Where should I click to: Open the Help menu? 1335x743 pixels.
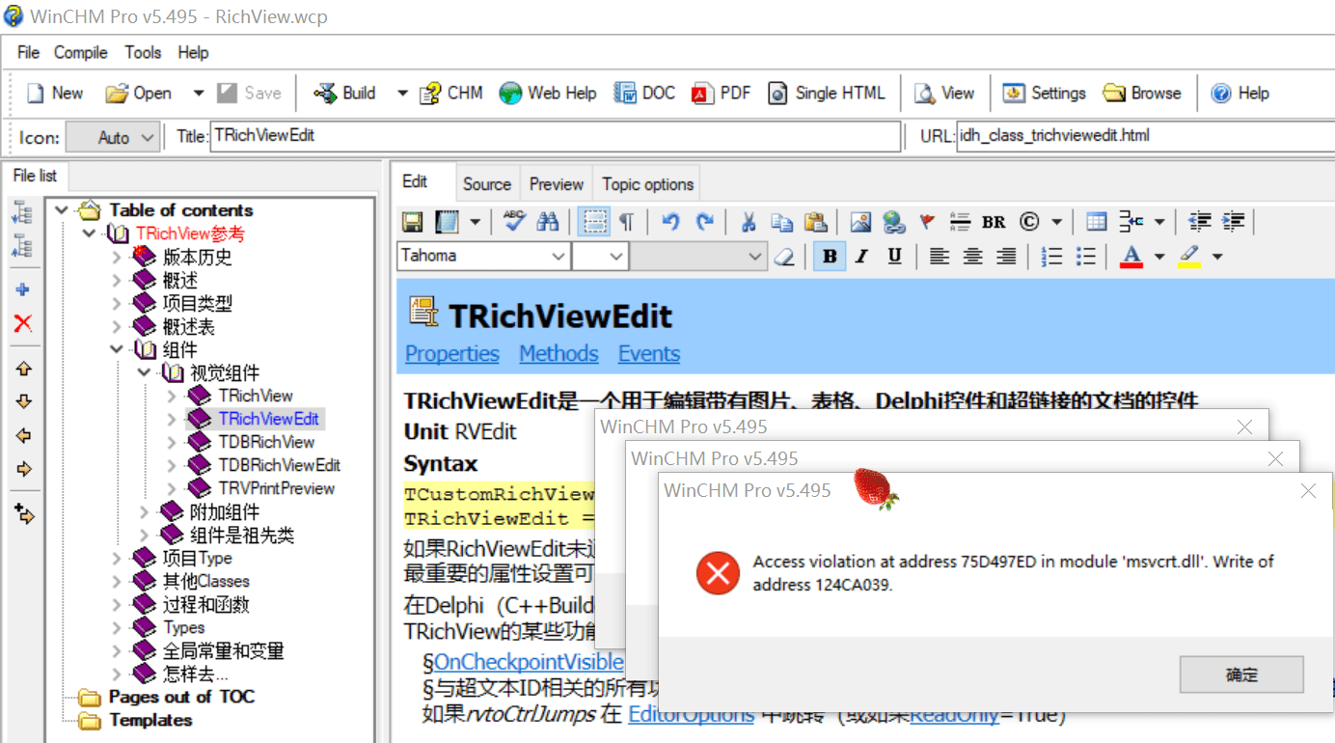pos(193,52)
